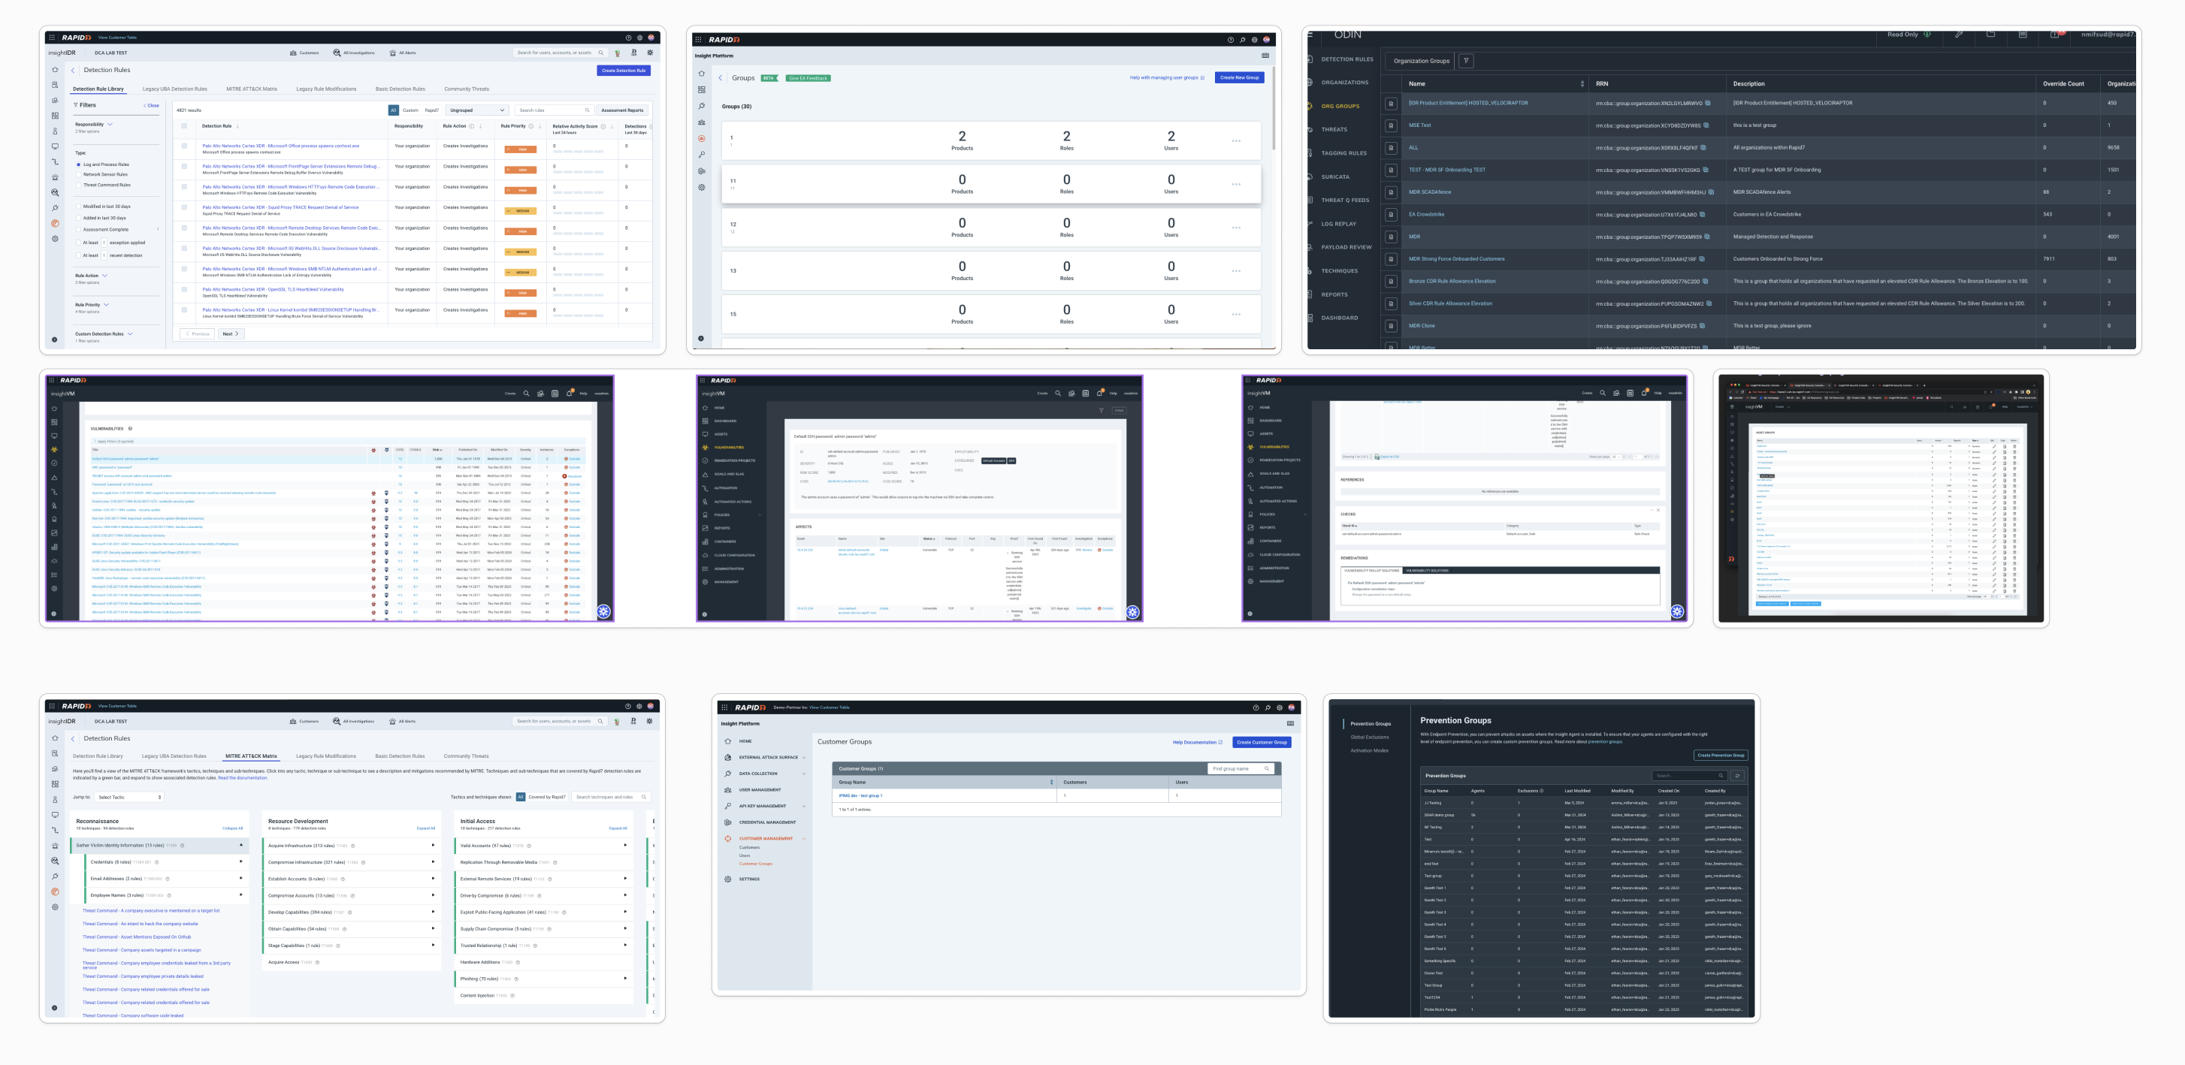Click the folder icon in ODIN header

[x=1990, y=35]
